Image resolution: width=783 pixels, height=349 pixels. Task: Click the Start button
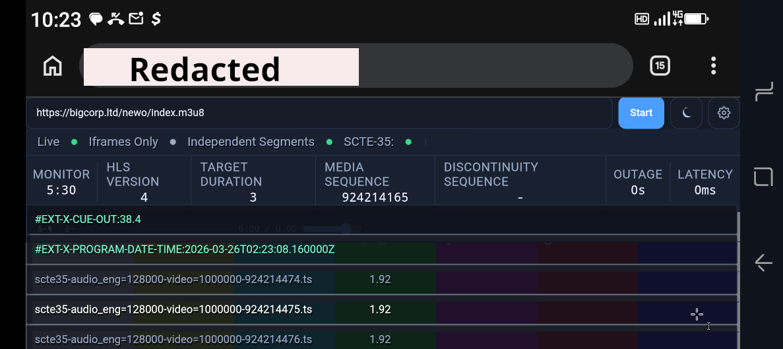point(641,113)
